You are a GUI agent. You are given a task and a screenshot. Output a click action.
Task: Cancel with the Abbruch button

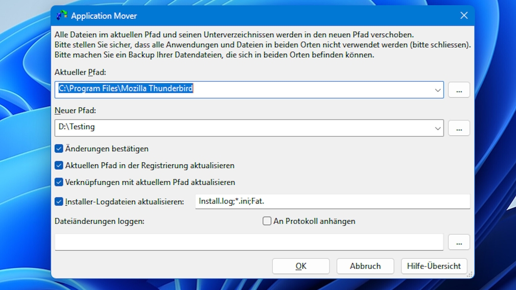[365, 266]
